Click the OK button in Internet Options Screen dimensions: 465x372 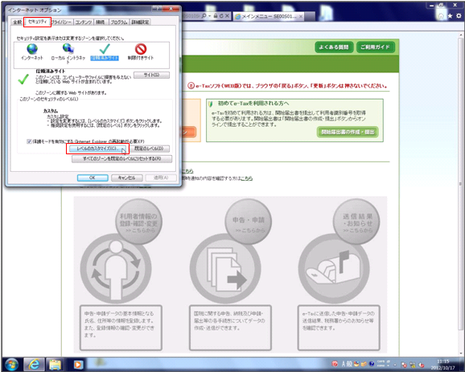93,178
